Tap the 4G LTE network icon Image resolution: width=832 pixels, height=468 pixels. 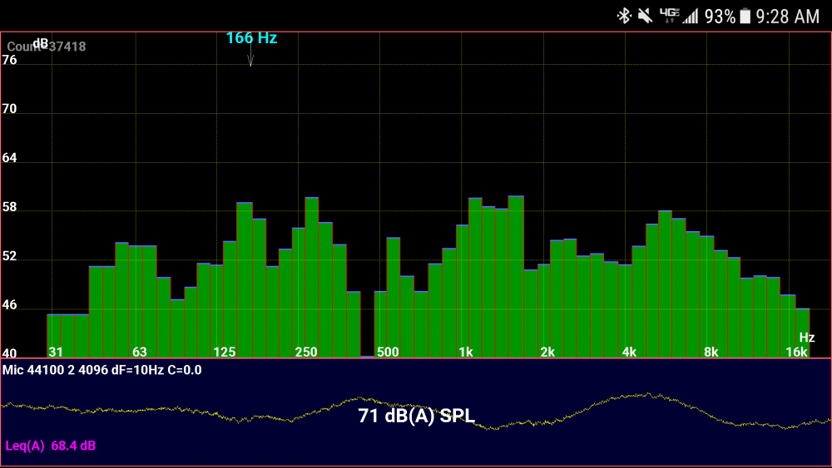point(670,15)
